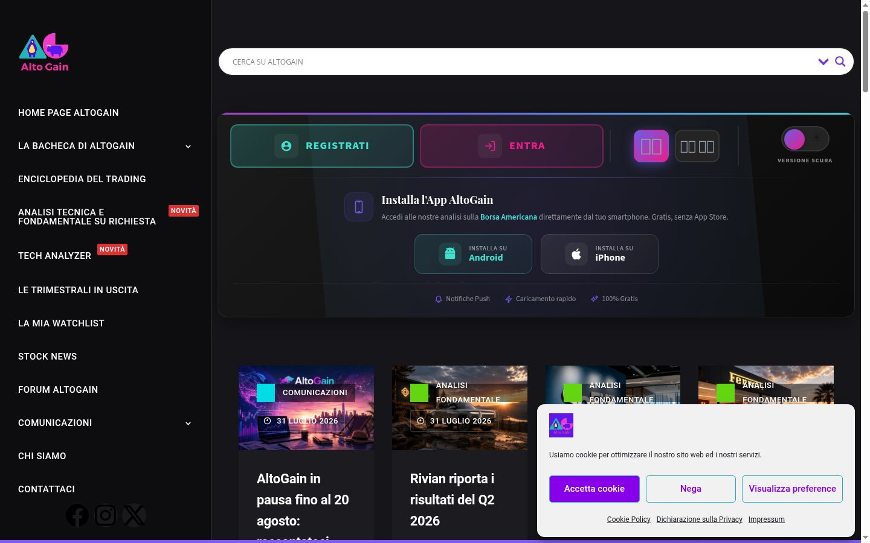The width and height of the screenshot is (870, 543).
Task: Go to Stock News section
Action: (47, 357)
